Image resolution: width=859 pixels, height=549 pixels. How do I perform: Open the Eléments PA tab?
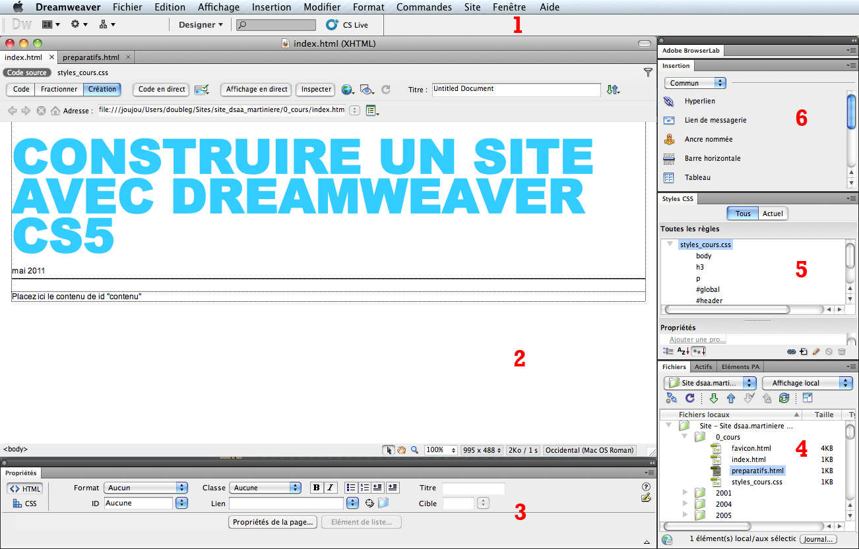click(x=740, y=366)
